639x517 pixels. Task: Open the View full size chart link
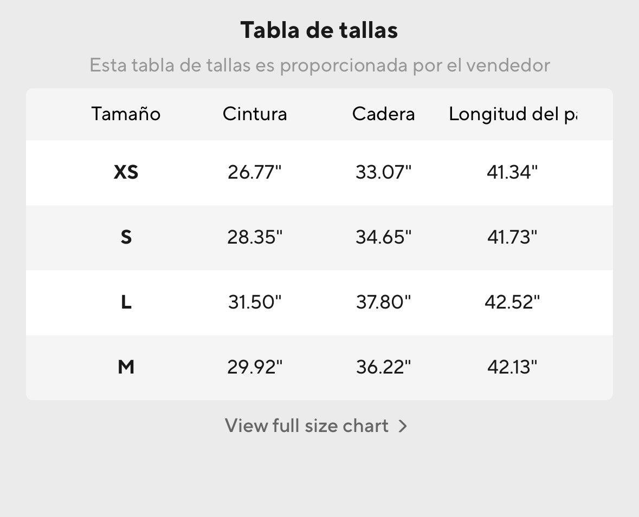coord(307,426)
